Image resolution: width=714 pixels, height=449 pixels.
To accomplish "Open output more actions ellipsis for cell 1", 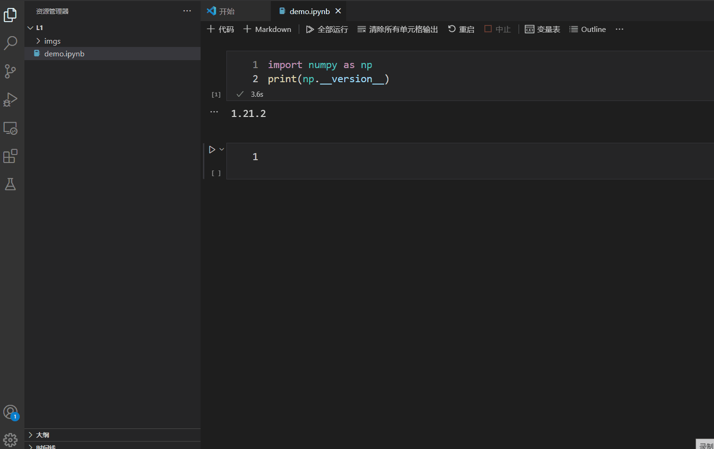I will [214, 112].
